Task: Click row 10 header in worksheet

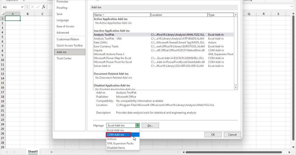Action: tap(2, 60)
